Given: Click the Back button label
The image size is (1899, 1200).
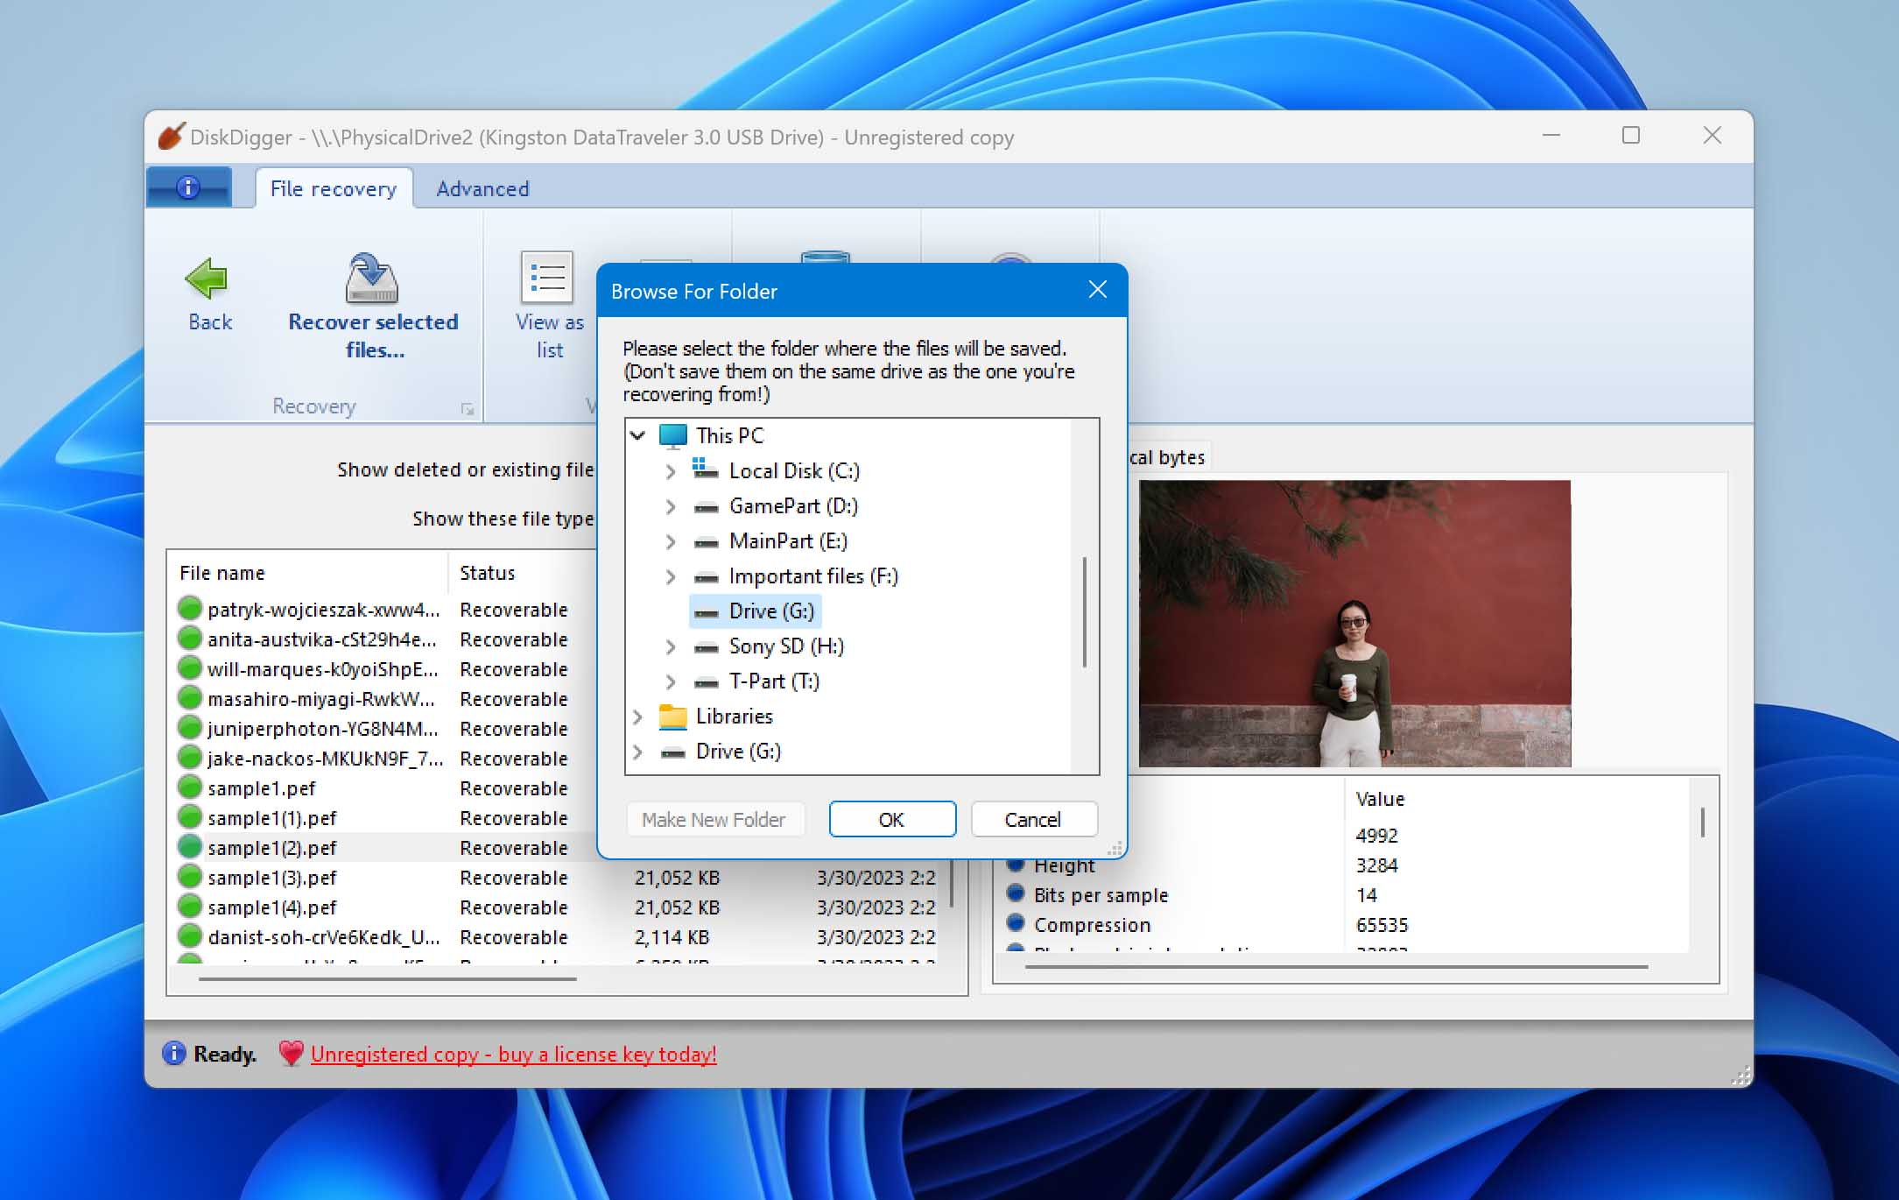Looking at the screenshot, I should (x=210, y=321).
